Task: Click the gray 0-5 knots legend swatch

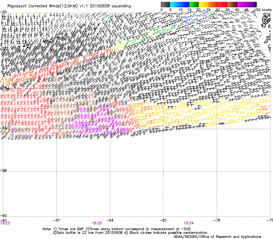Action: pyautogui.click(x=165, y=4)
